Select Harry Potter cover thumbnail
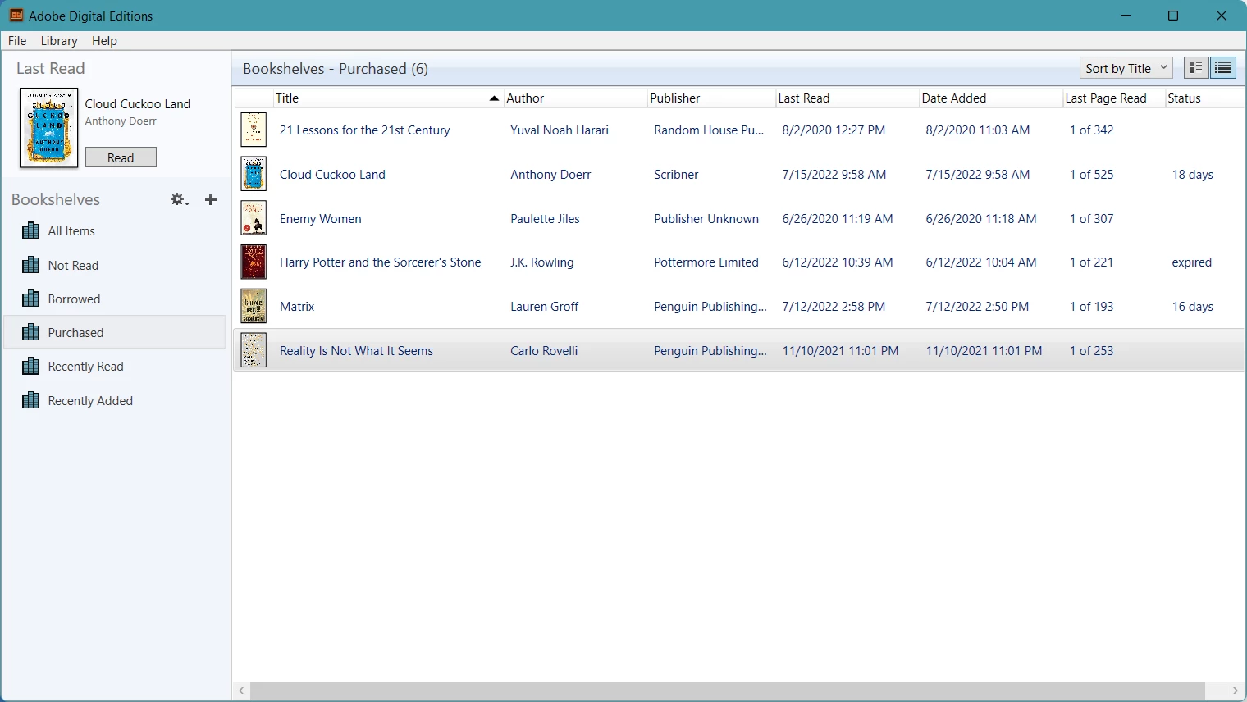 point(254,262)
